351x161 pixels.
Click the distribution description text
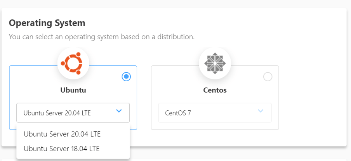pyautogui.click(x=102, y=37)
